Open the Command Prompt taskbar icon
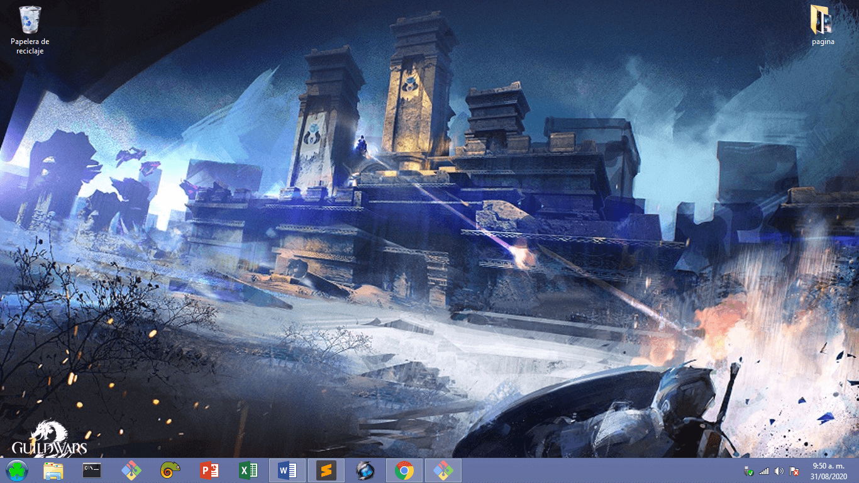 pyautogui.click(x=92, y=470)
